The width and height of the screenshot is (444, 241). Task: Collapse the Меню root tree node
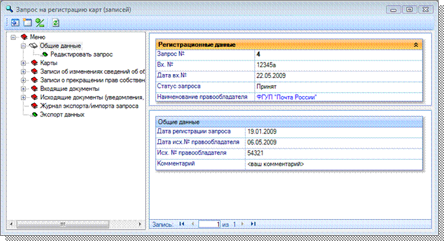13,37
